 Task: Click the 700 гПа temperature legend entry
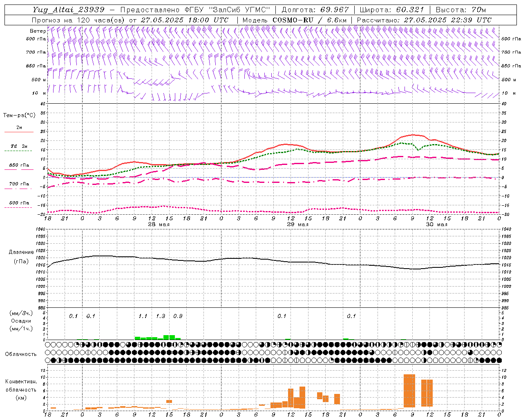pos(19,184)
